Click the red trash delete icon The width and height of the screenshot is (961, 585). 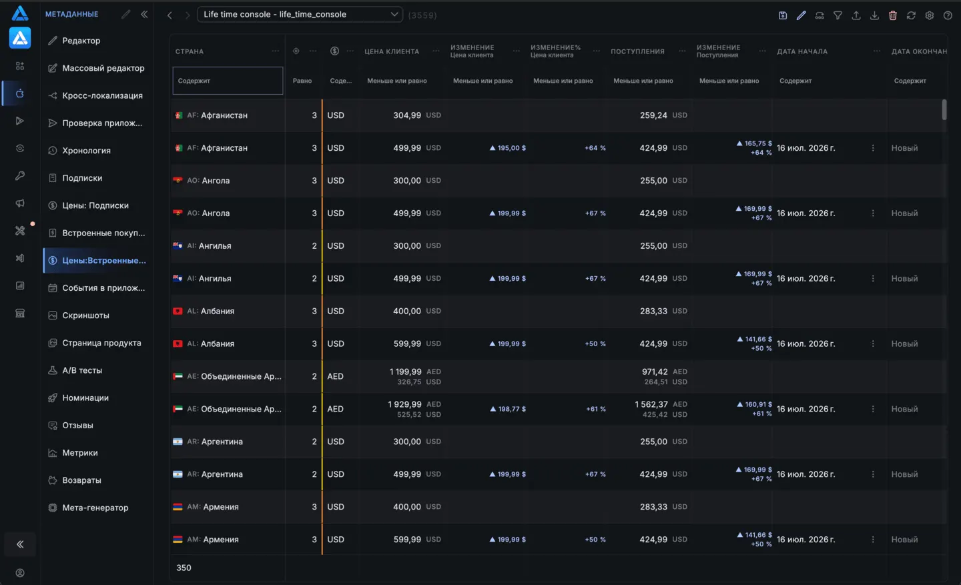[x=893, y=15]
